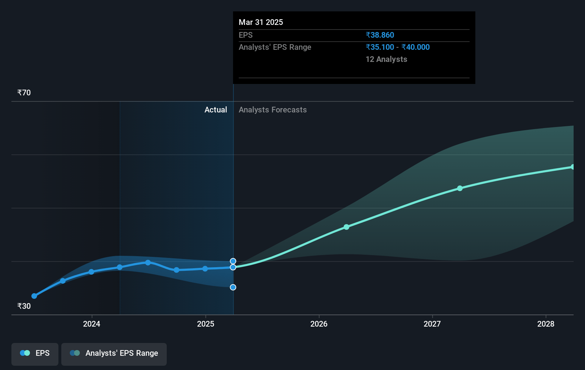Click the Analysts' EPS Range legend dots icon
Screen dimensions: 585x370
(x=75, y=353)
